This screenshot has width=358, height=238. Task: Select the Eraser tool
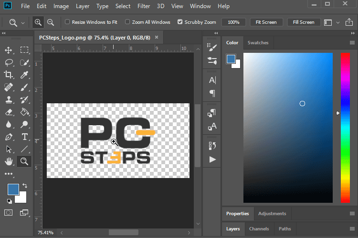(9, 112)
